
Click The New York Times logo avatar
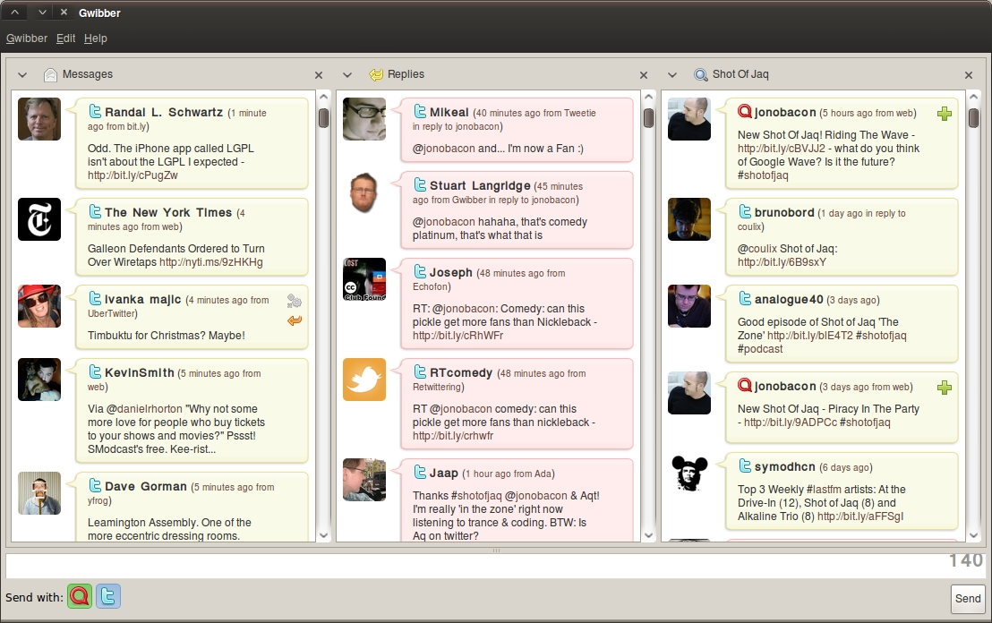(x=39, y=219)
